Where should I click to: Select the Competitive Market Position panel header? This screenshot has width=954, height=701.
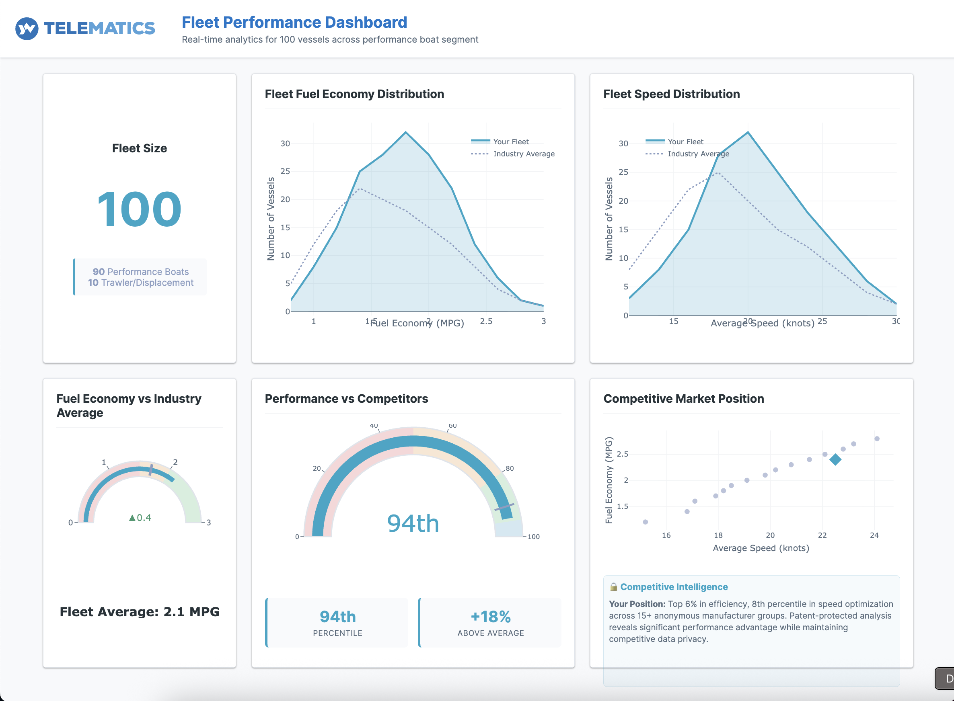(684, 399)
